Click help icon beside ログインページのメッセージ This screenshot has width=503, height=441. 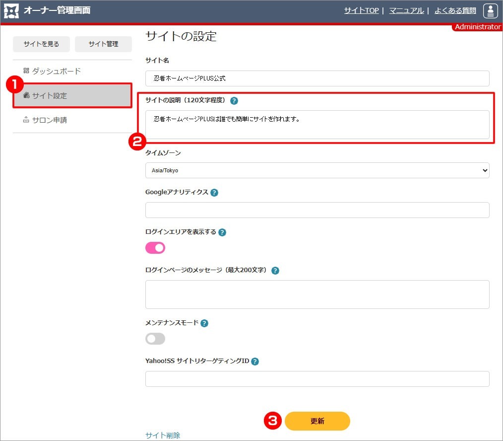coord(275,271)
